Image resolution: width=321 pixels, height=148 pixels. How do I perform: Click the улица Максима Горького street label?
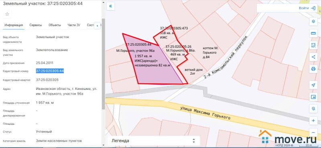point(205,113)
